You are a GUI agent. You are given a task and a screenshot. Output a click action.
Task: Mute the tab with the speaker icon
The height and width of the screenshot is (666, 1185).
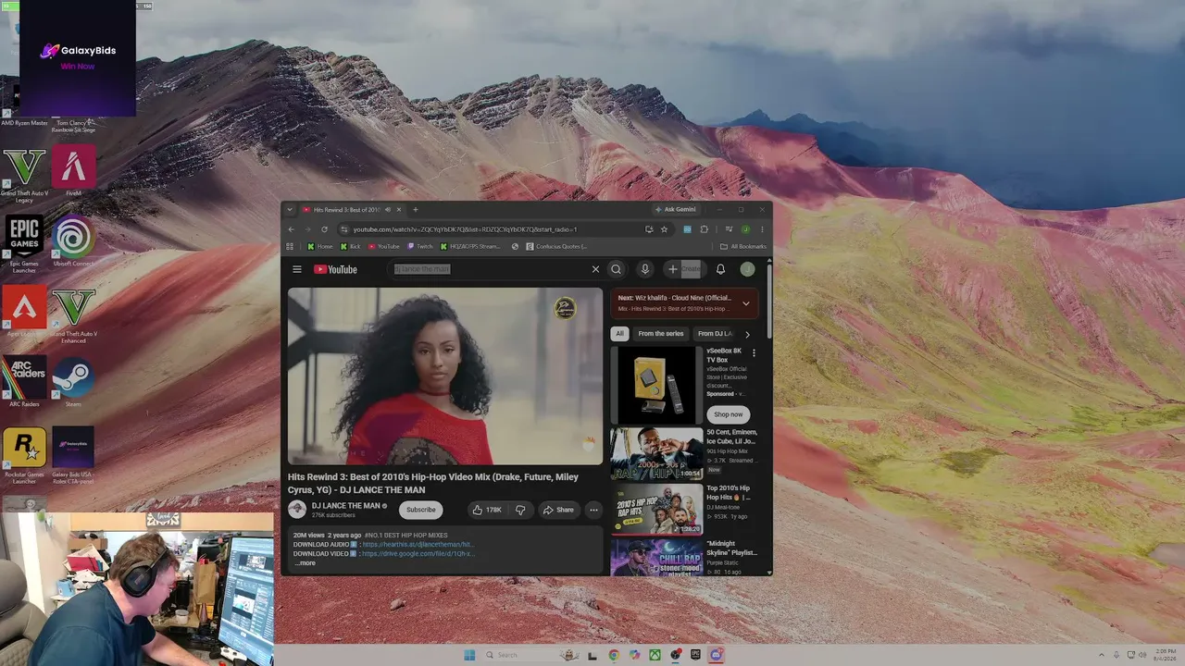[388, 210]
